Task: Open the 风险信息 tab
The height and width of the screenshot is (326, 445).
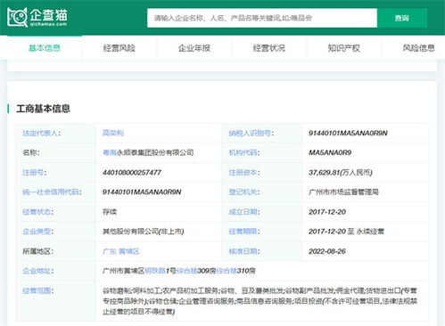Action: pyautogui.click(x=418, y=48)
